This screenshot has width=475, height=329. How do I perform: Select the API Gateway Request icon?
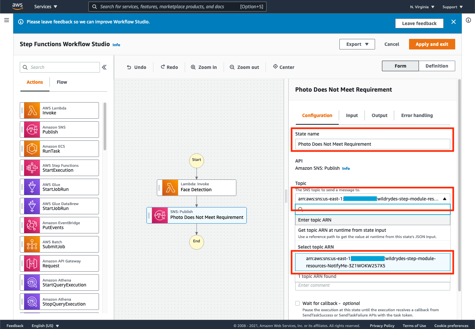(x=32, y=263)
